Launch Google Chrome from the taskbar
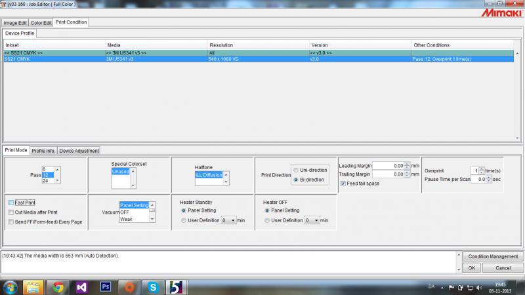Viewport: 525px width, 295px height. click(x=58, y=287)
